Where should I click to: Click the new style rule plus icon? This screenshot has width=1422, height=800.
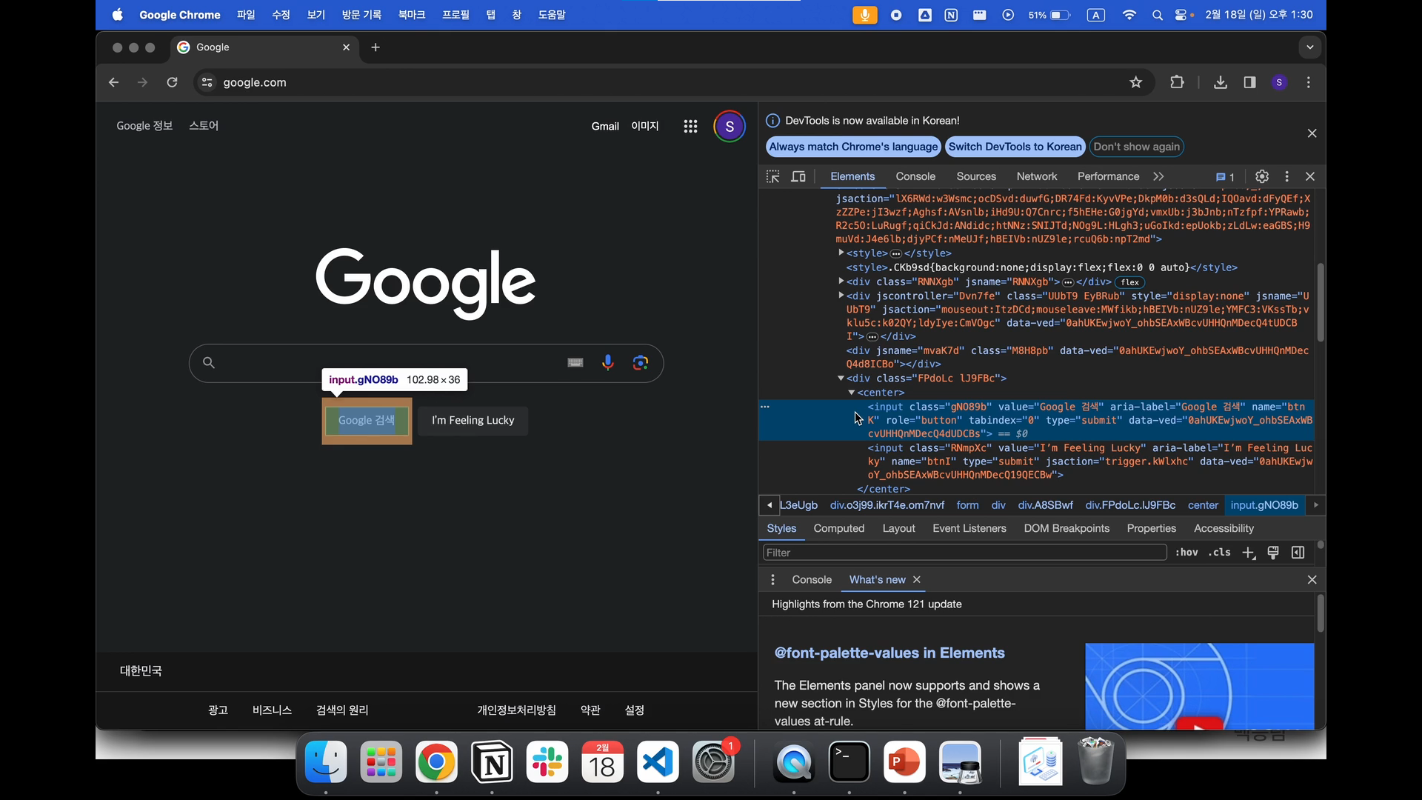(x=1248, y=553)
